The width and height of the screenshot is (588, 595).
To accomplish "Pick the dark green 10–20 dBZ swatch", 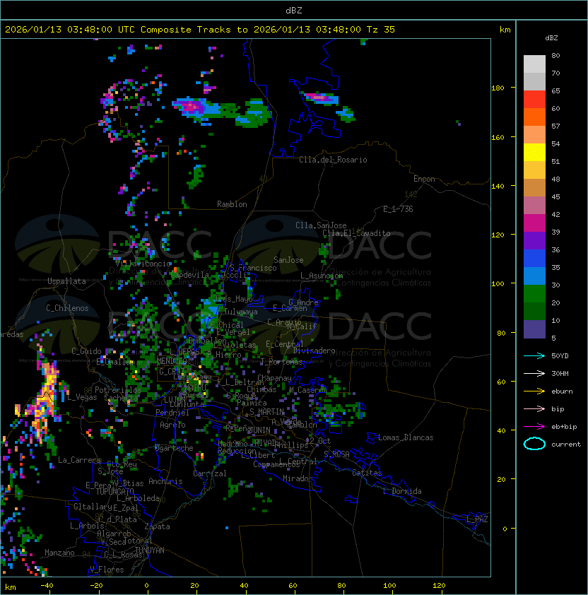I will pyautogui.click(x=534, y=311).
